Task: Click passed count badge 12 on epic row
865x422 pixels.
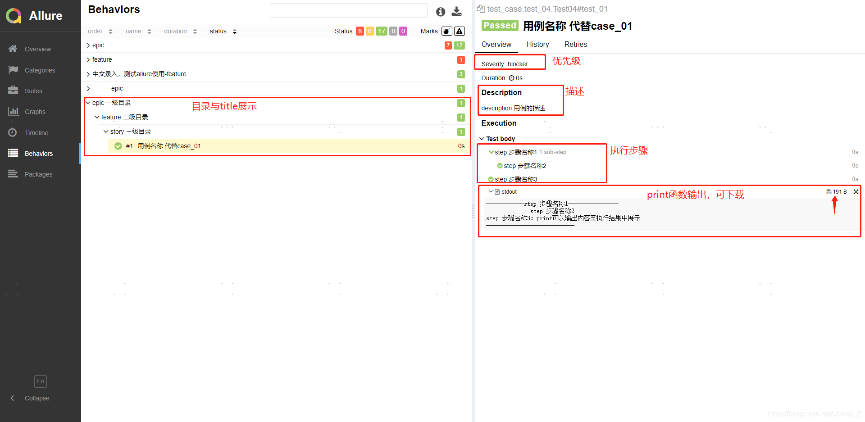Action: [x=459, y=45]
